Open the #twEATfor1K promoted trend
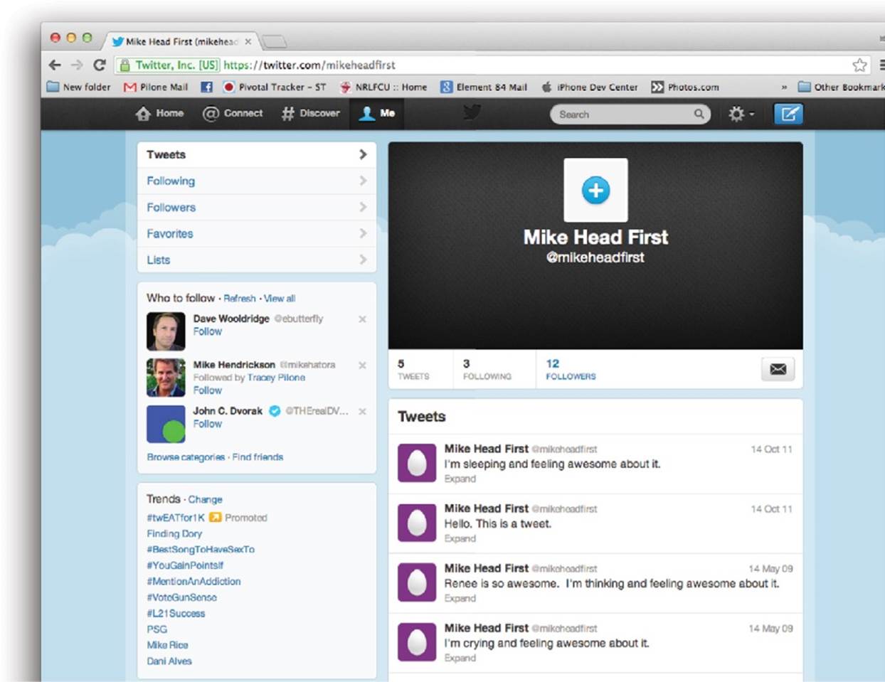885x682 pixels. coord(176,518)
